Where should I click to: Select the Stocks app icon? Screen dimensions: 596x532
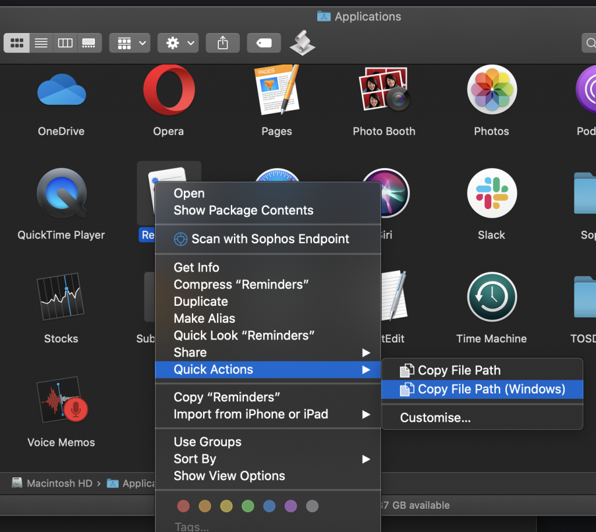[x=61, y=297]
